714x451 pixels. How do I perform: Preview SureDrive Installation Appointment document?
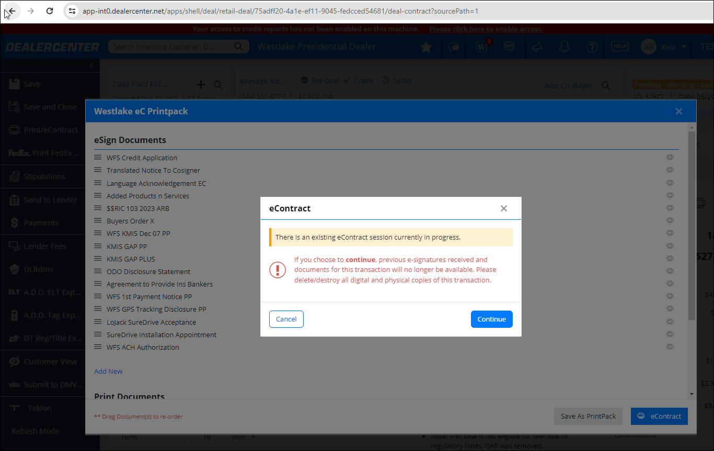pos(670,334)
